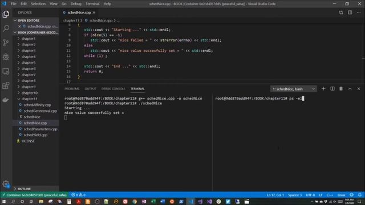Expand the chapter9 folder
The width and height of the screenshot is (365, 205).
click(36, 87)
